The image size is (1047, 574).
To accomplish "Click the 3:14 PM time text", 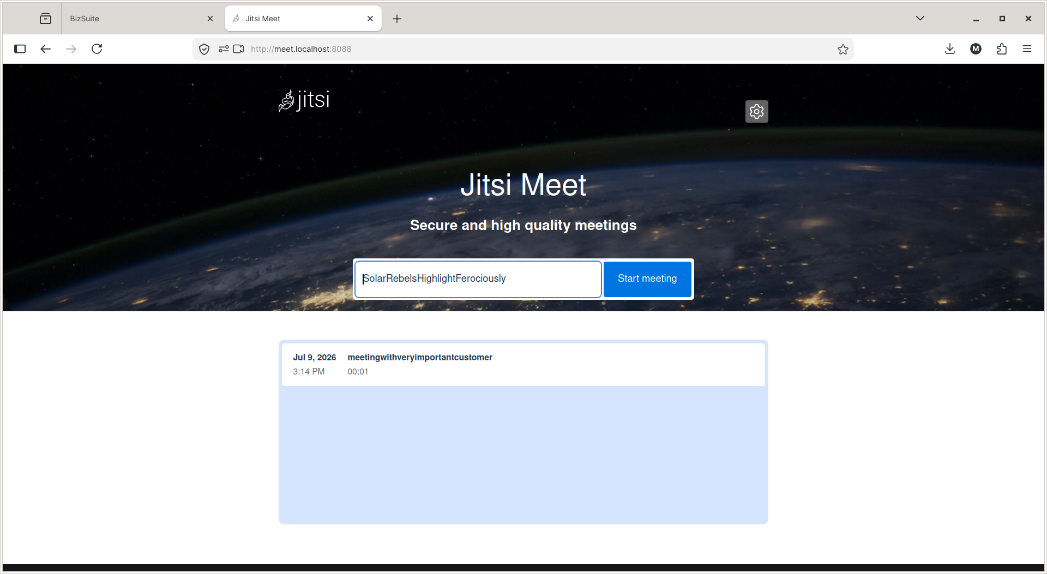I will tap(309, 372).
